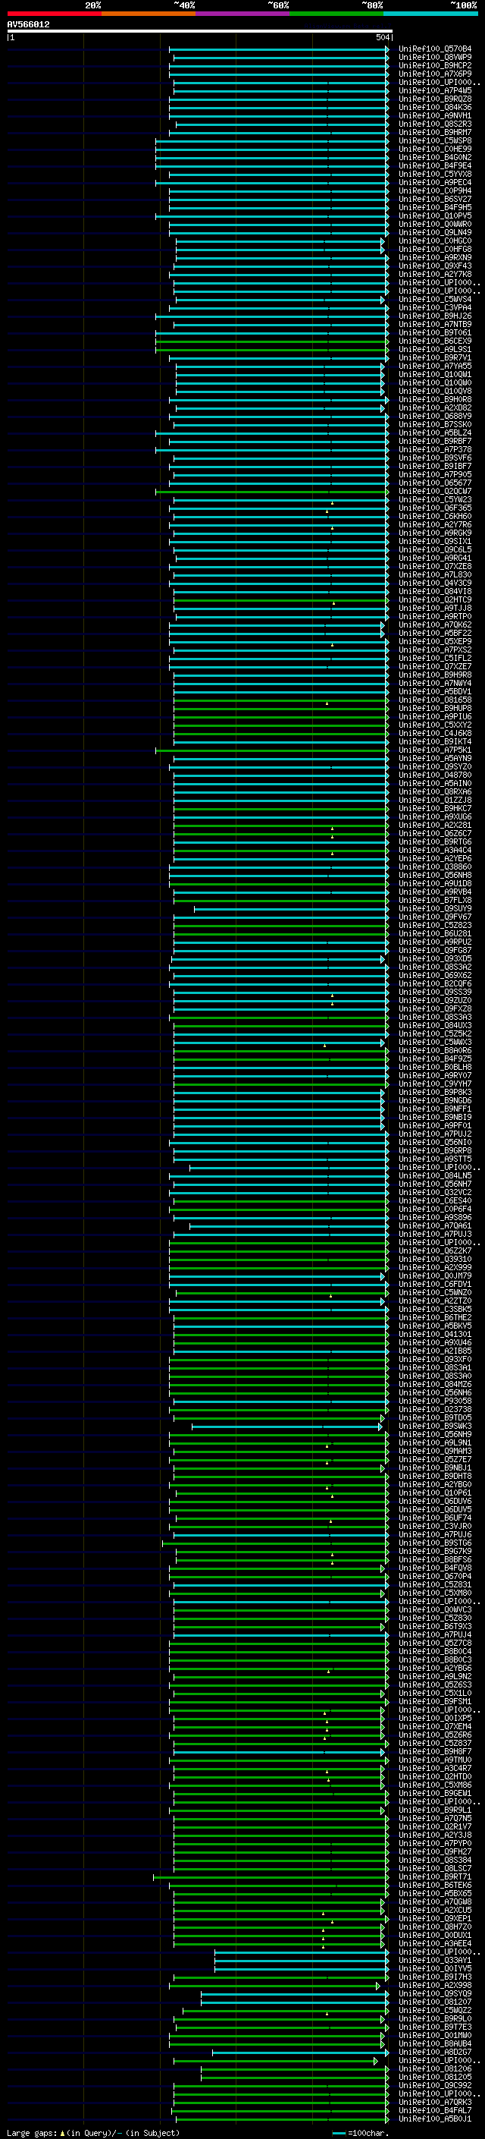Select the UniRef100_C0HGC0 label
This screenshot has height=2139, width=485.
click(435, 241)
